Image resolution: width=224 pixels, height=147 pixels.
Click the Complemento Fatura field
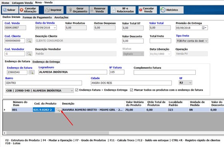coord(164,73)
